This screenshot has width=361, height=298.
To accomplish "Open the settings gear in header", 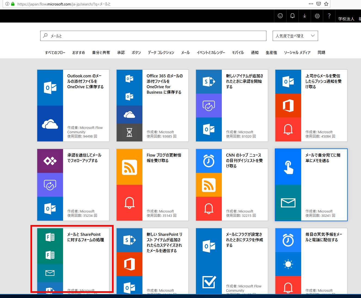I will coord(317,16).
